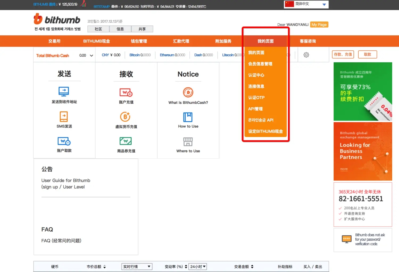Open 账户取款 wallet withdrawal icon
This screenshot has width=399, height=272.
tap(64, 141)
